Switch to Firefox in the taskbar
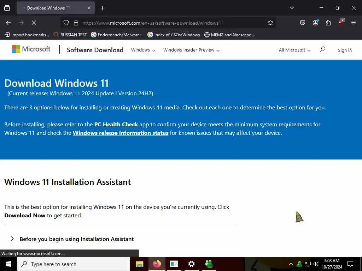This screenshot has width=362, height=271. tap(157, 264)
